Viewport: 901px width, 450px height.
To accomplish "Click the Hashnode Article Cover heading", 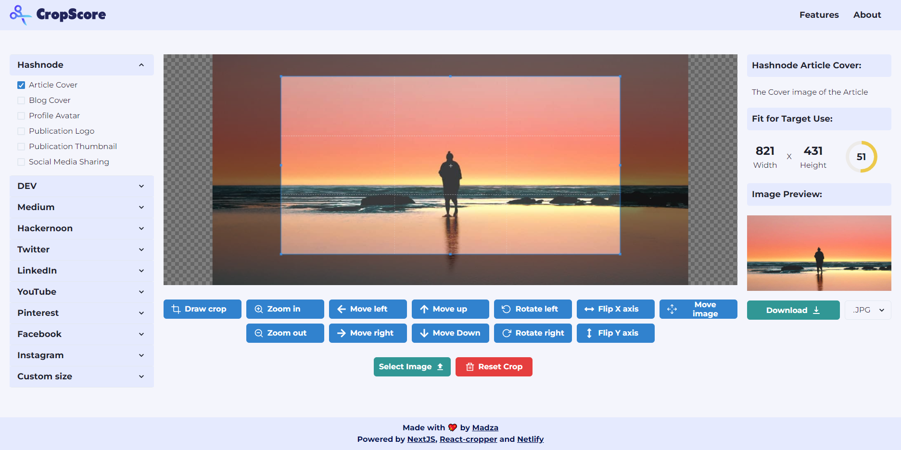I will (806, 65).
